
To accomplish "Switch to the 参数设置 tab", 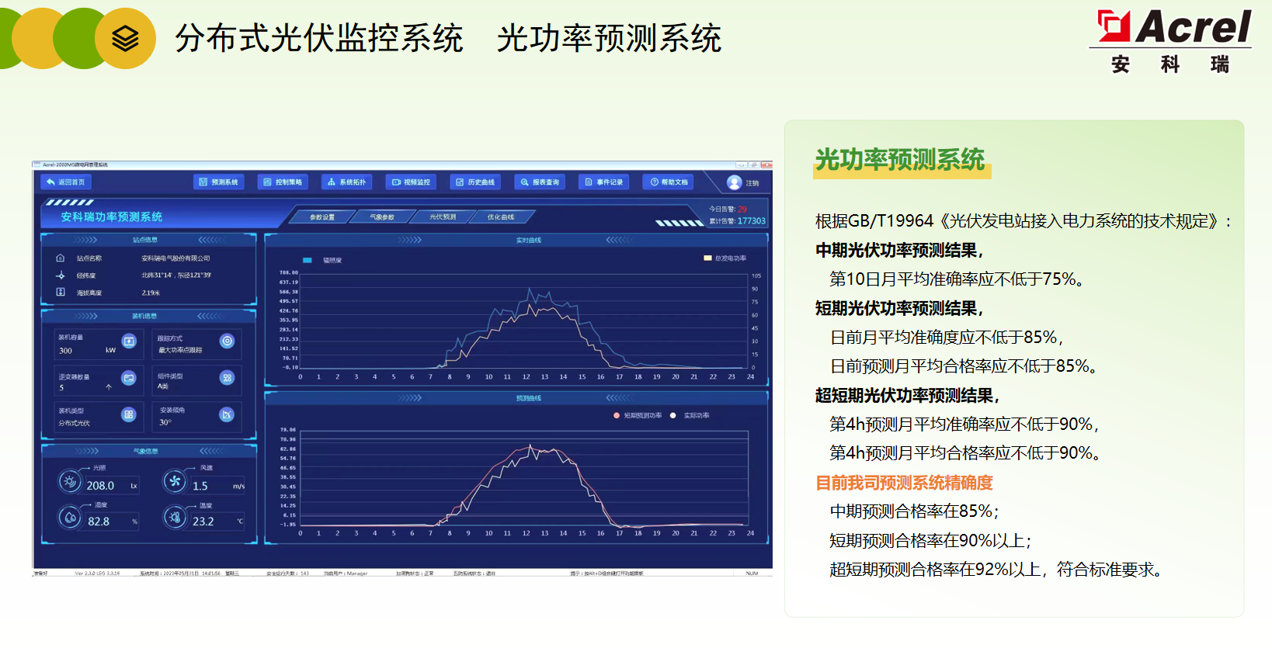I will pos(322,217).
